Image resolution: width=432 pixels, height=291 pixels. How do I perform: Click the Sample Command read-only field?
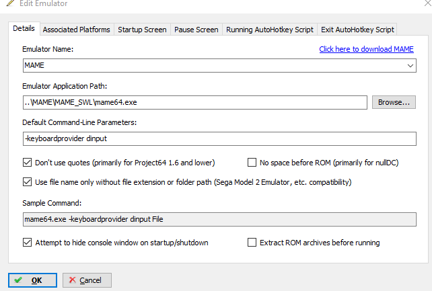coord(219,220)
